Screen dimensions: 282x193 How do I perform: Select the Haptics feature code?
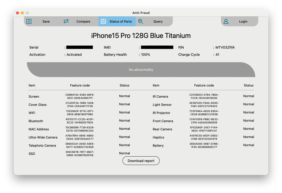click(x=204, y=137)
